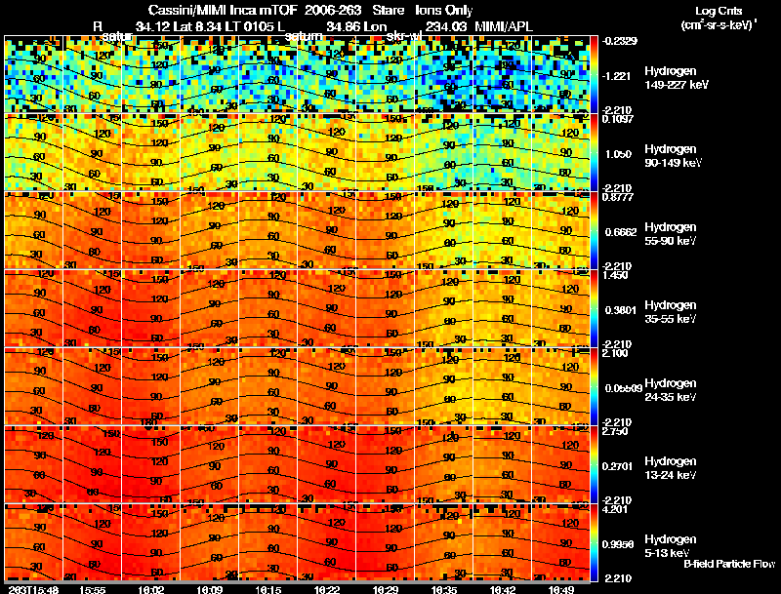This screenshot has width=781, height=594.
Task: Click the 0.9956 colorbar value
Action: tap(618, 545)
